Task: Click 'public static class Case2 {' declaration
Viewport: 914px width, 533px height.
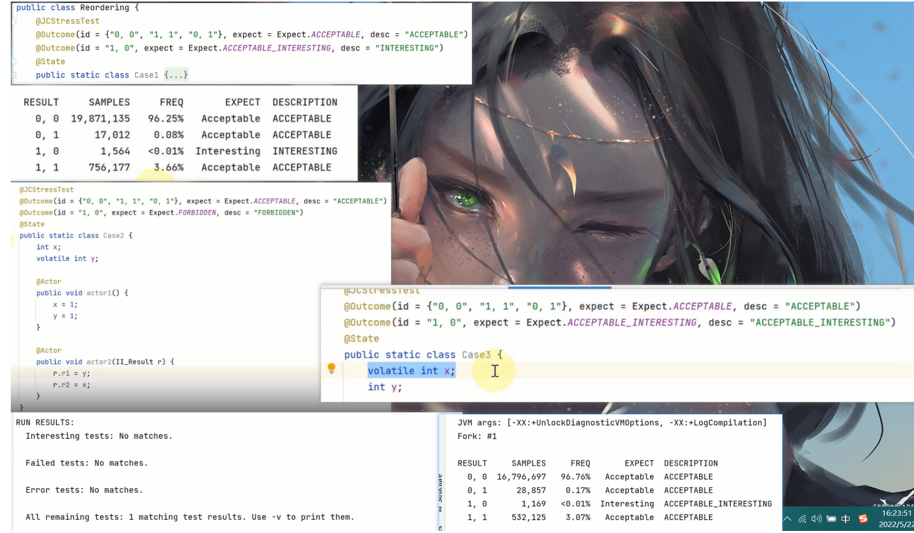Action: pyautogui.click(x=76, y=235)
